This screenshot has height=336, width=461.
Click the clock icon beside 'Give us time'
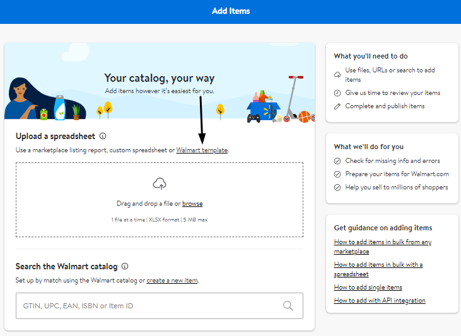pos(338,93)
